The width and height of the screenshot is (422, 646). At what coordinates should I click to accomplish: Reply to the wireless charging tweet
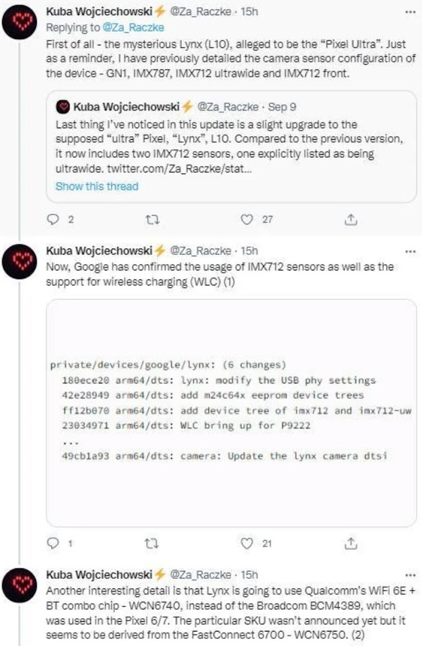click(54, 543)
